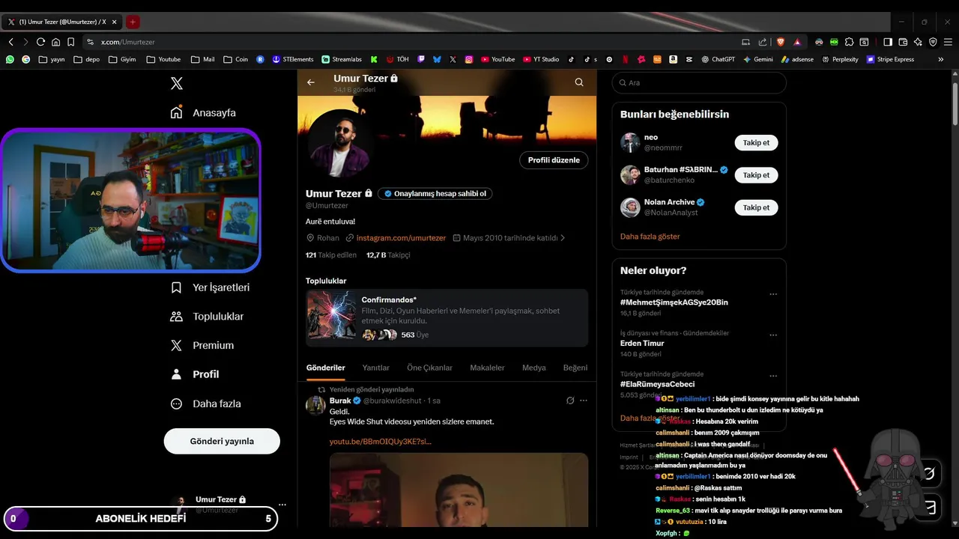Go back with the profile header arrow
The height and width of the screenshot is (539, 959).
pyautogui.click(x=311, y=82)
